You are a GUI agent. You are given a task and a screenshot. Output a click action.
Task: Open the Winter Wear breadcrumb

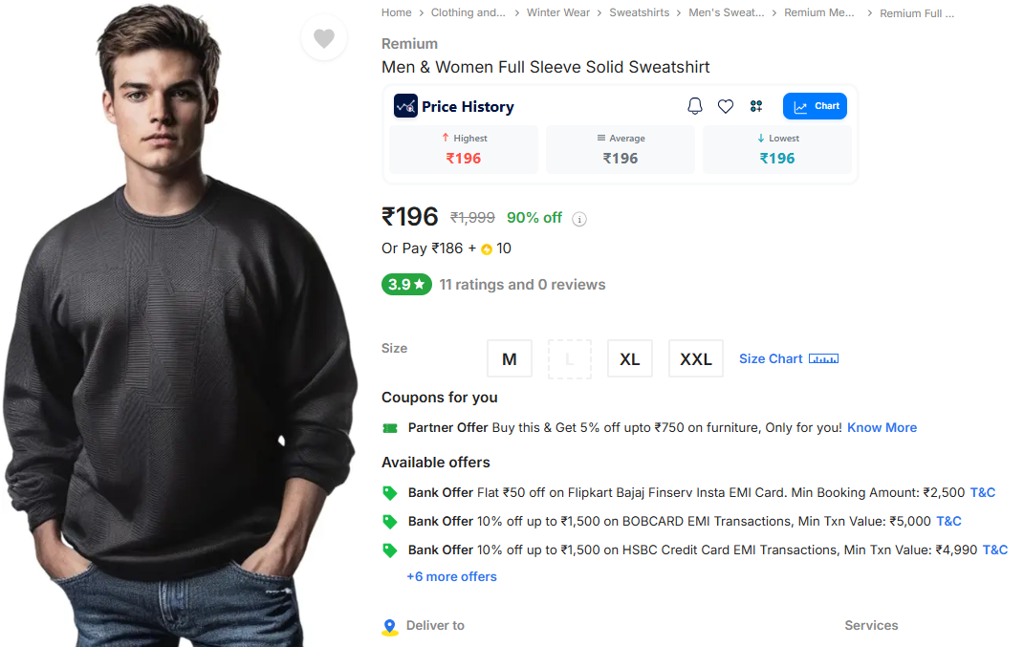[x=558, y=12]
